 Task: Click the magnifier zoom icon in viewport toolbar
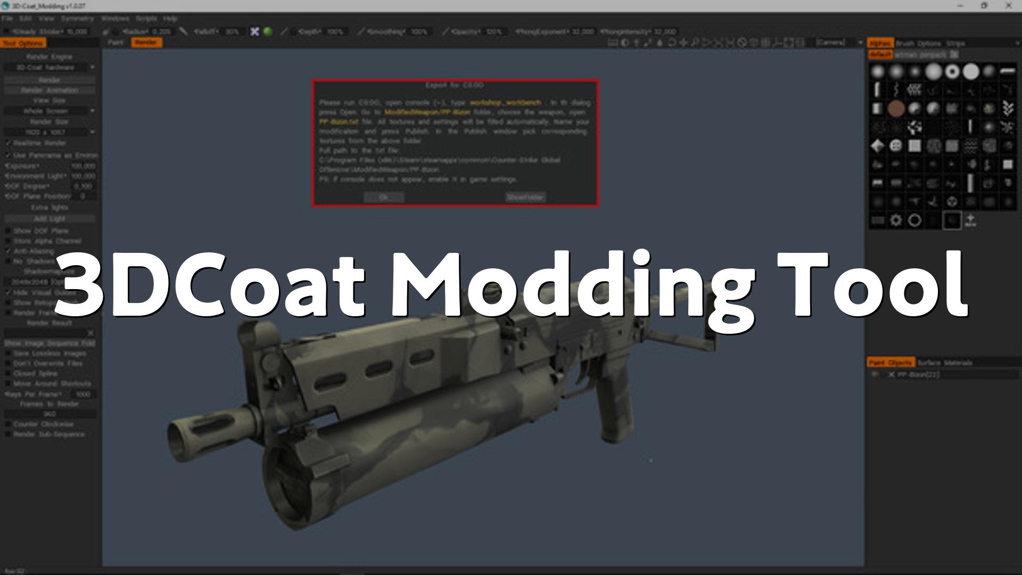[x=695, y=43]
